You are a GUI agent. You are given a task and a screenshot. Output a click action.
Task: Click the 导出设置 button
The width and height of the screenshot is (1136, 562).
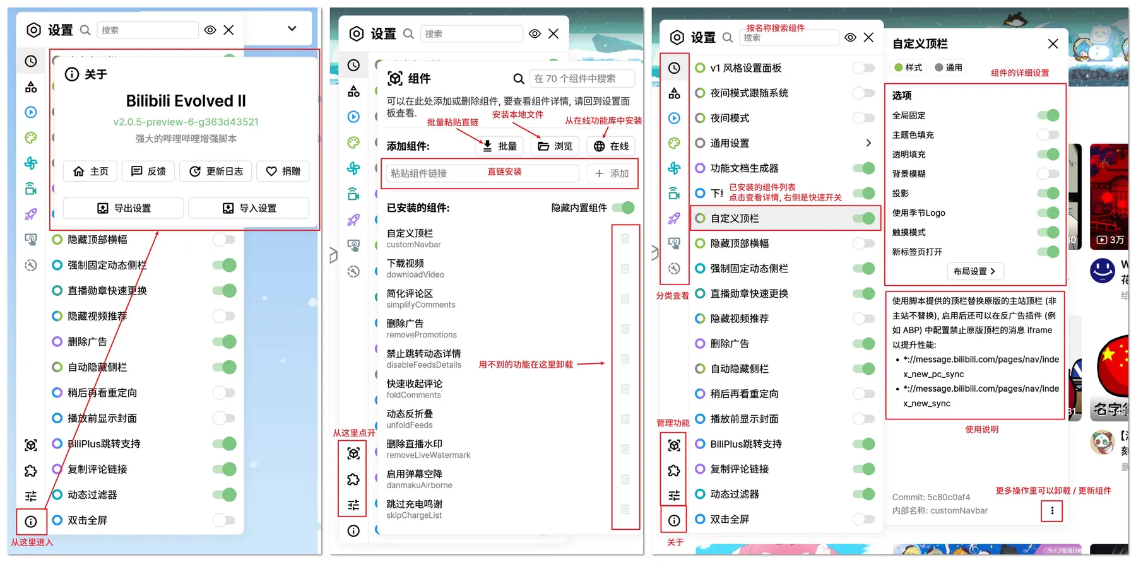pos(124,208)
